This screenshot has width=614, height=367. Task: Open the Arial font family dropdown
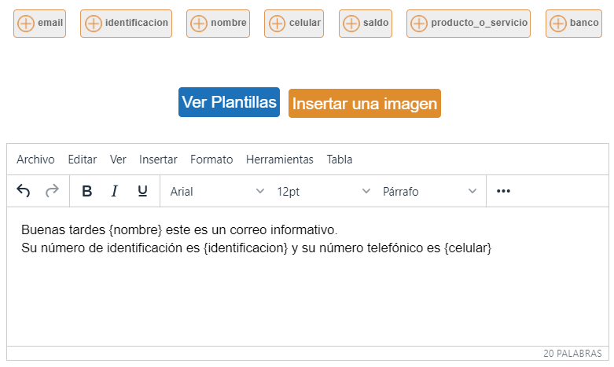(x=216, y=191)
